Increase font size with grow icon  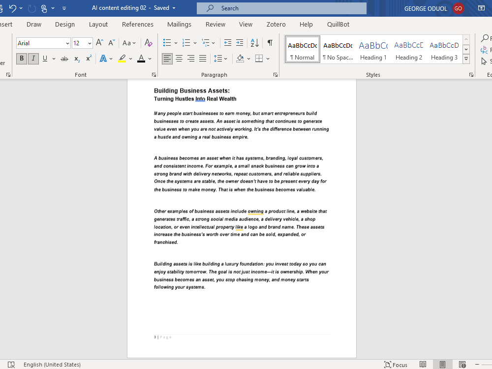(99, 43)
